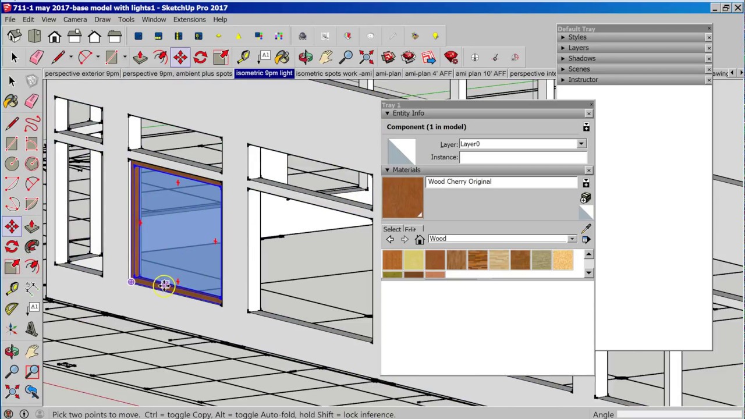Viewport: 745px width, 419px height.
Task: Open the Edit tab in Materials
Action: click(x=411, y=230)
